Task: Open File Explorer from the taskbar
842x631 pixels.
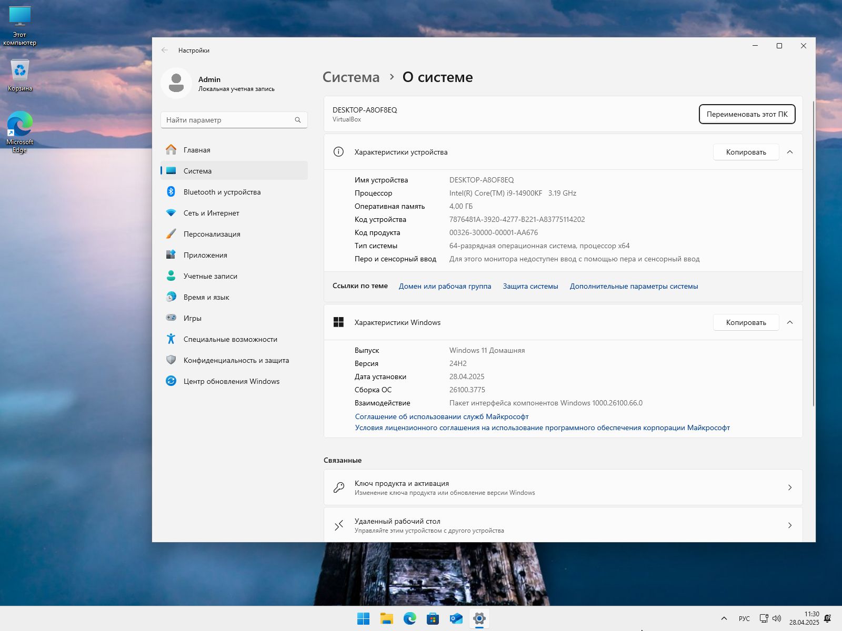Action: pos(387,619)
